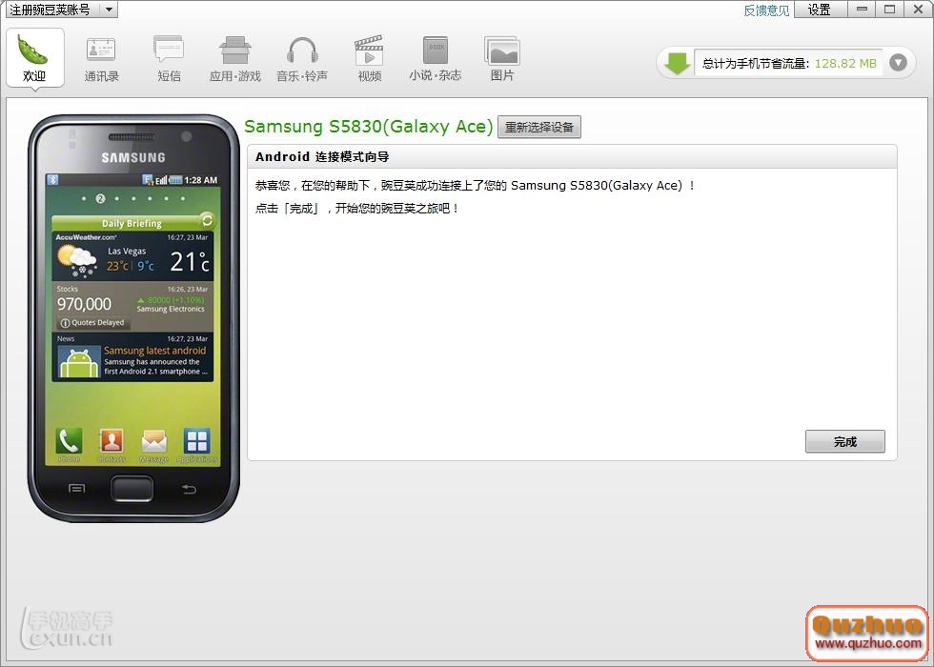Open the 视频 video tab
The width and height of the screenshot is (934, 667).
point(370,59)
